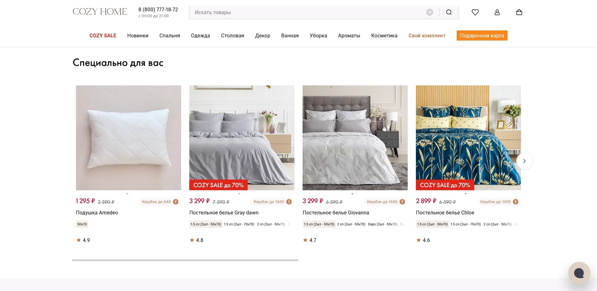
Task: Click the search magnifier icon
Action: [449, 12]
